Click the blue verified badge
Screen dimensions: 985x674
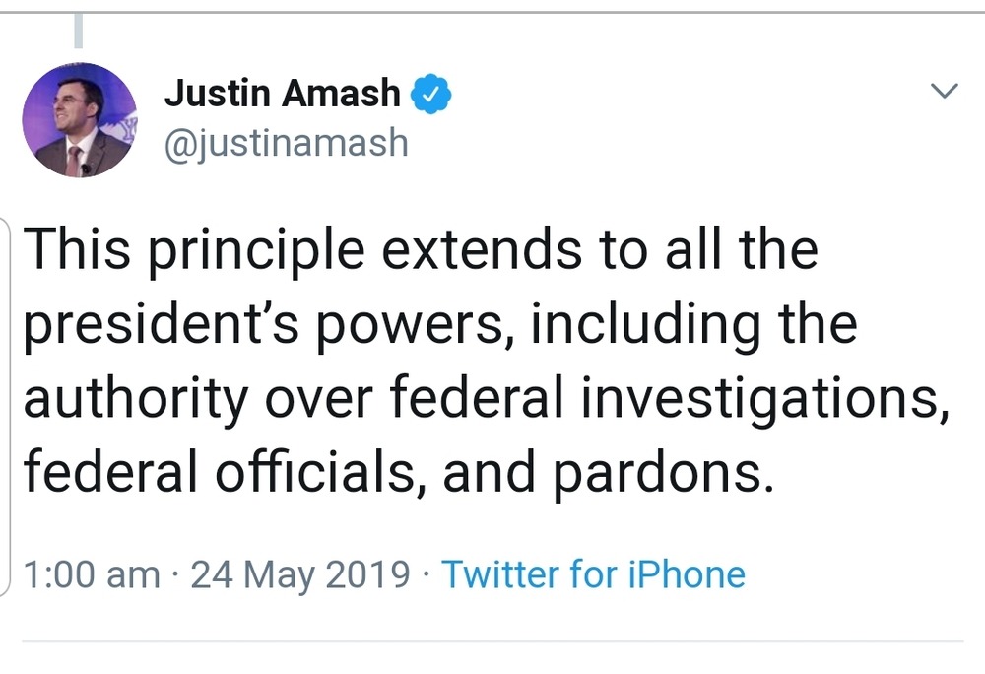tap(431, 95)
